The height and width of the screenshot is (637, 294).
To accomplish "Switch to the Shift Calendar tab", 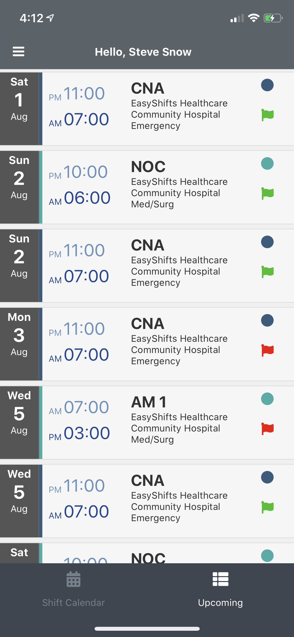I will [x=73, y=602].
